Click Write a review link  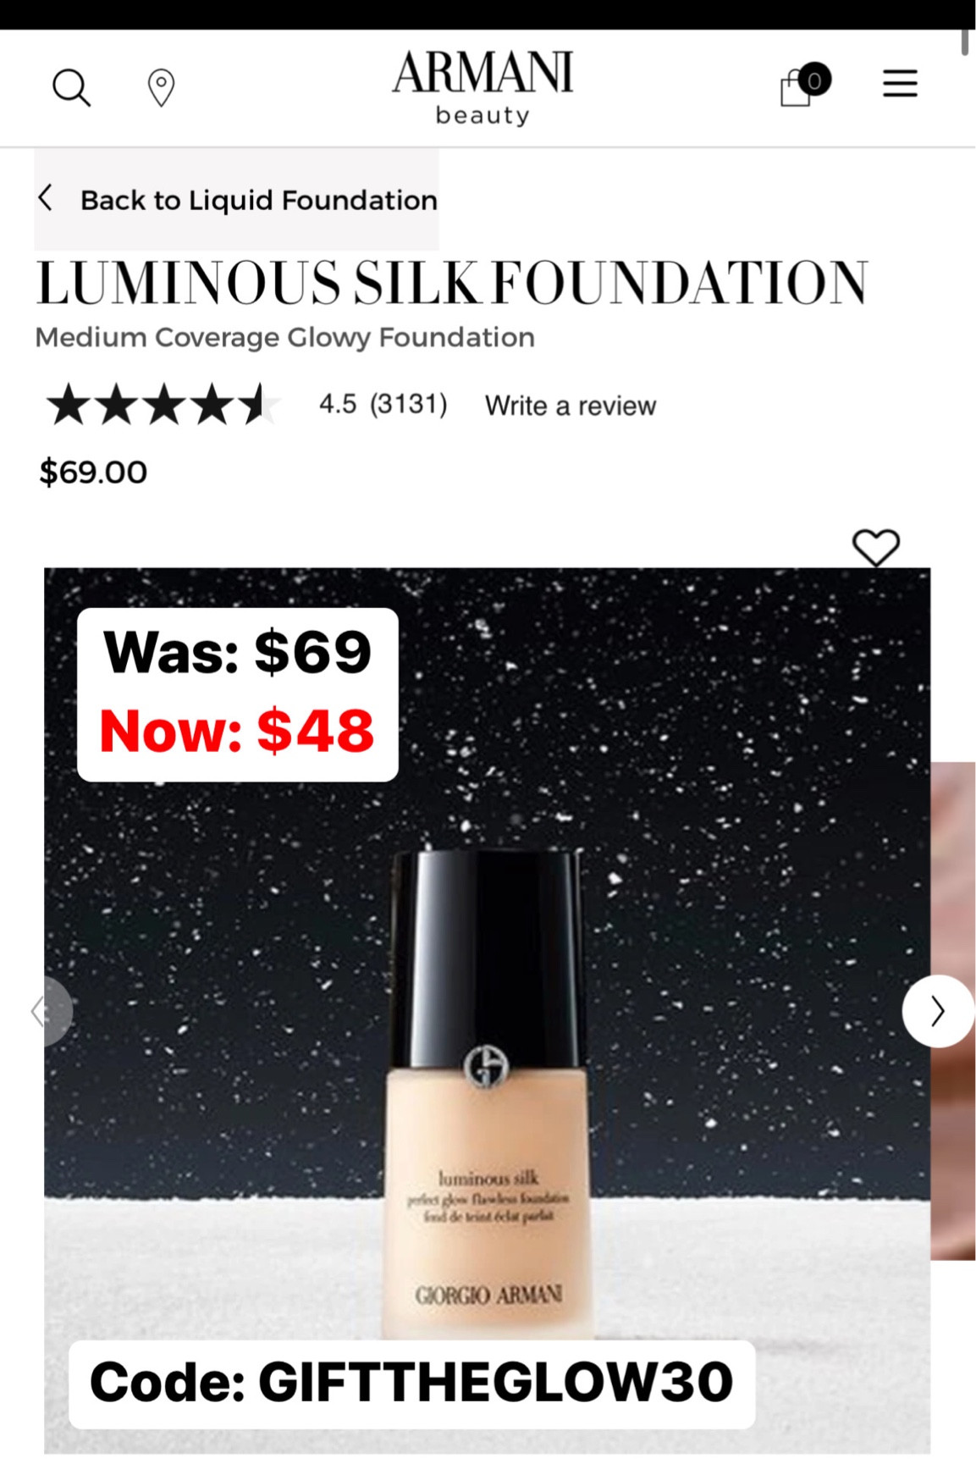570,406
